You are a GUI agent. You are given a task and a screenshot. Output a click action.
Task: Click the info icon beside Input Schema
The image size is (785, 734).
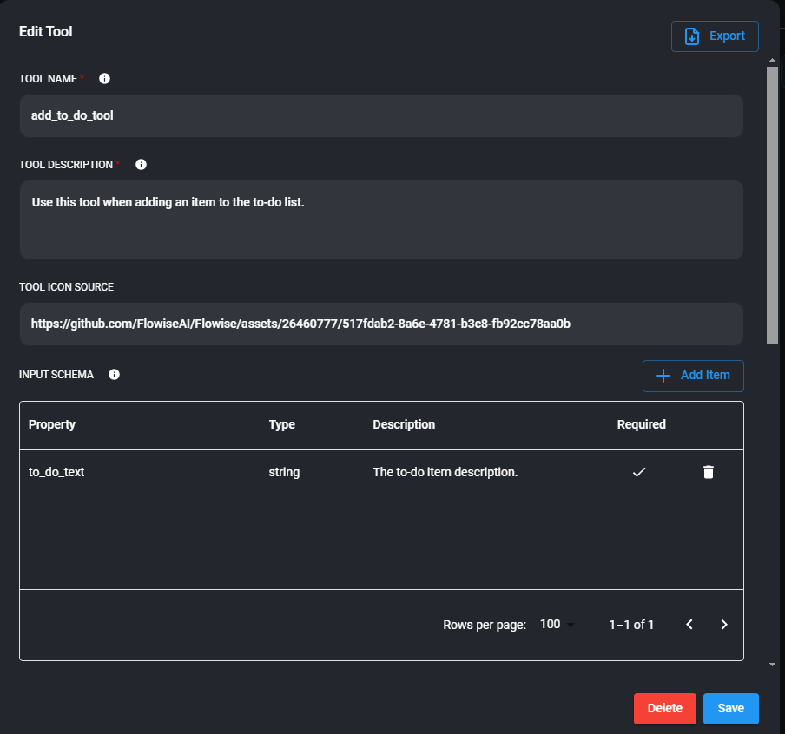(114, 375)
